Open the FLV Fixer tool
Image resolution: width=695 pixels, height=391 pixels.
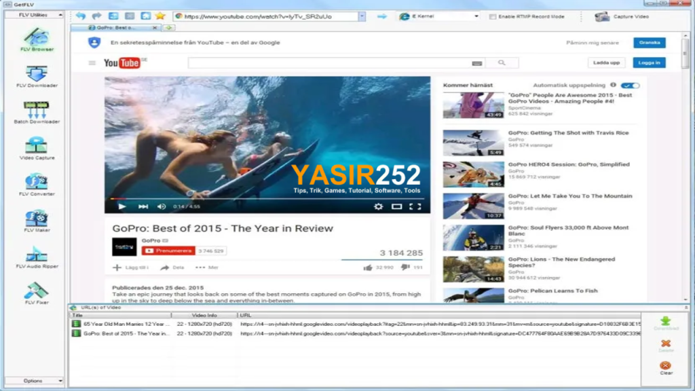point(37,293)
